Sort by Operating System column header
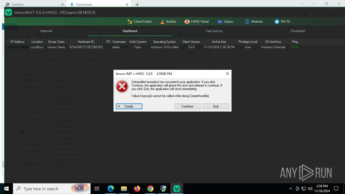The height and width of the screenshot is (194, 345). (x=164, y=42)
